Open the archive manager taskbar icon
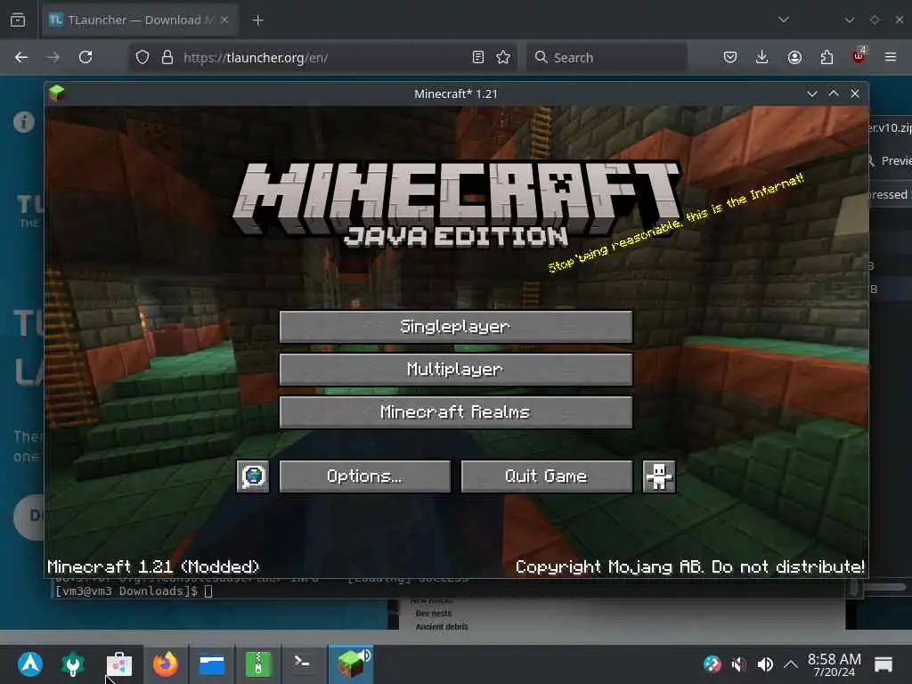The image size is (912, 684). click(x=258, y=664)
